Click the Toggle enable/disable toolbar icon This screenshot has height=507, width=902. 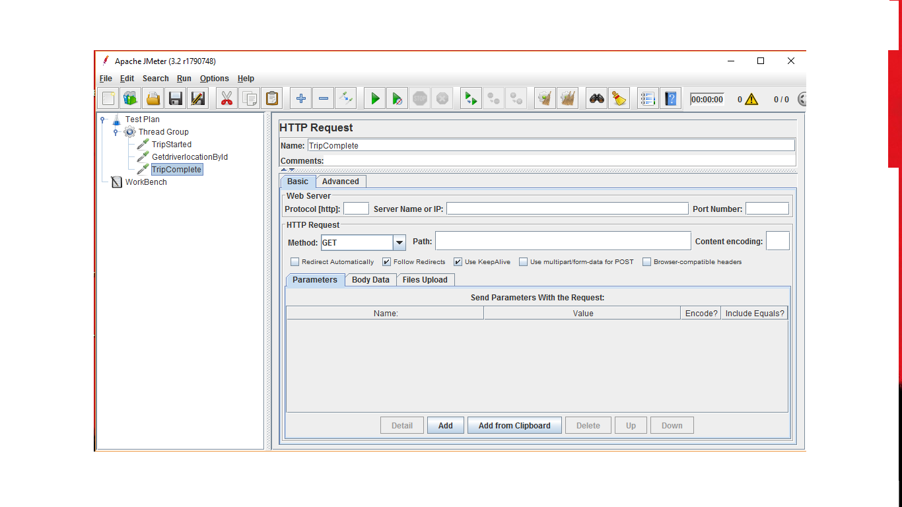click(346, 99)
